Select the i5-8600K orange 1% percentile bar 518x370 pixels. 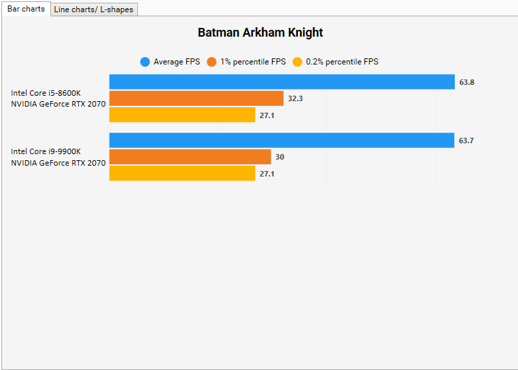[196, 98]
